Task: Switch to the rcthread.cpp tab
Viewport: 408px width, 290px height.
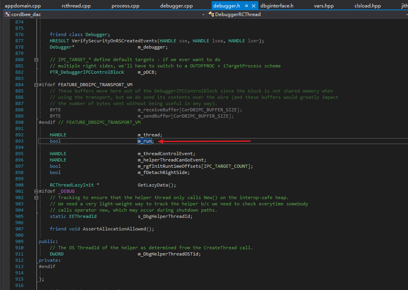Action: (76, 6)
